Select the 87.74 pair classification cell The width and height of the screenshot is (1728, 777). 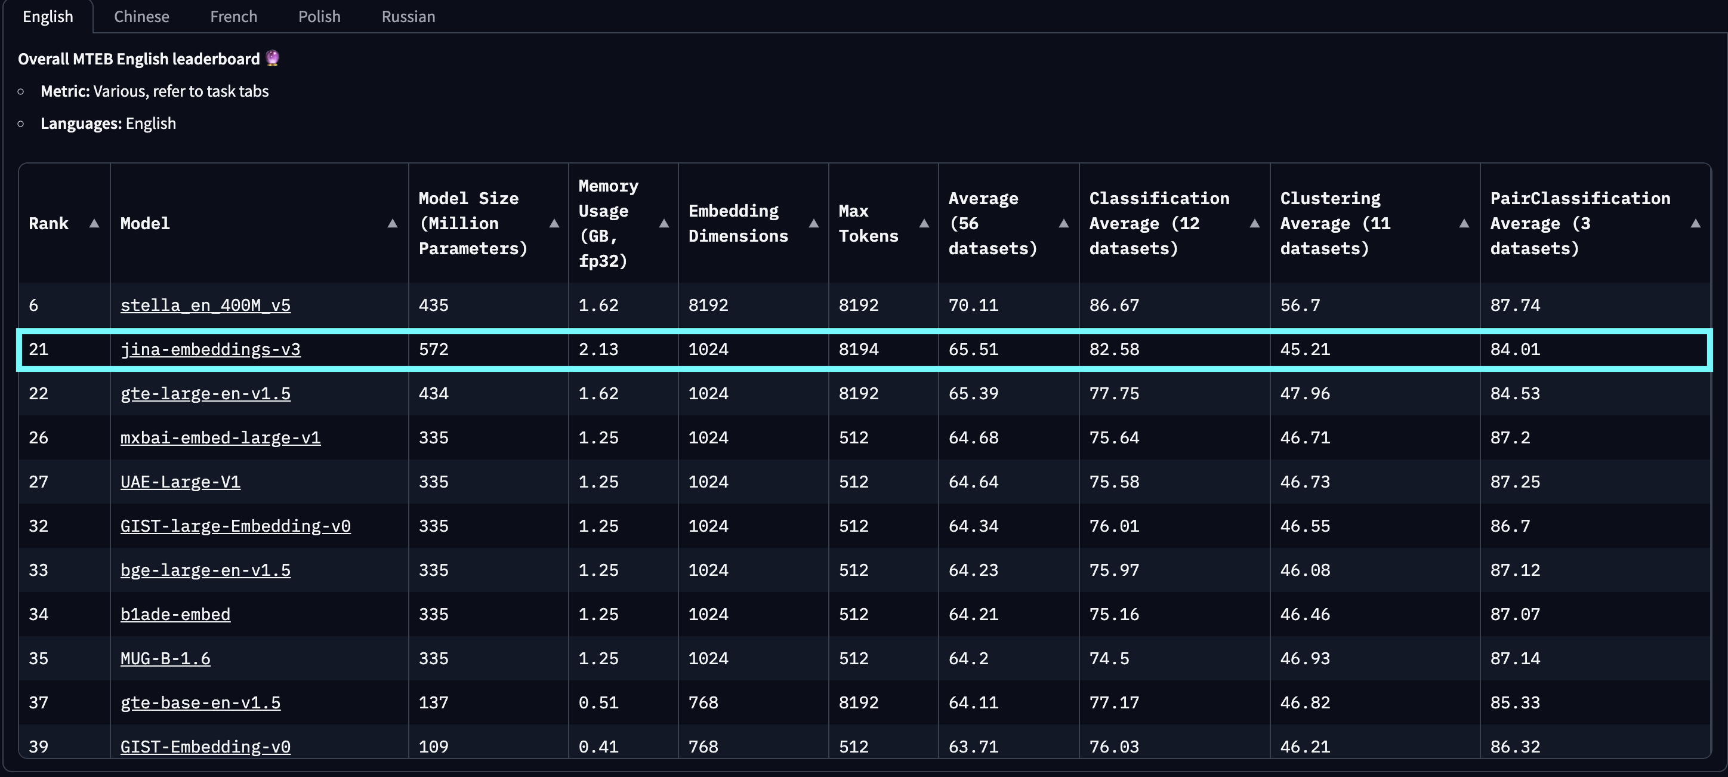pyautogui.click(x=1595, y=306)
